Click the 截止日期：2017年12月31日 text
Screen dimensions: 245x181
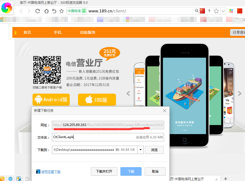click(x=88, y=85)
